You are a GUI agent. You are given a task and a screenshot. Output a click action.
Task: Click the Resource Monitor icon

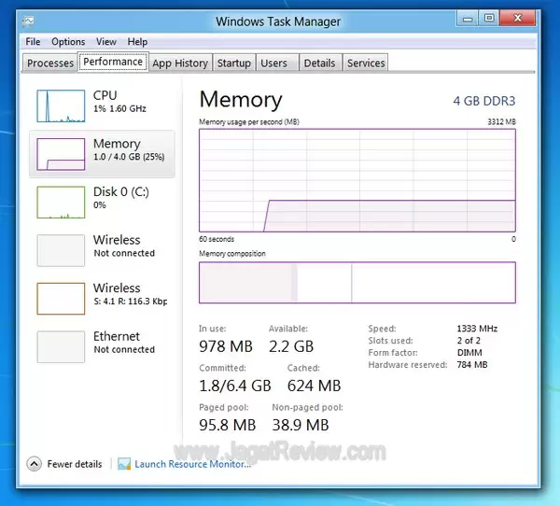[124, 464]
